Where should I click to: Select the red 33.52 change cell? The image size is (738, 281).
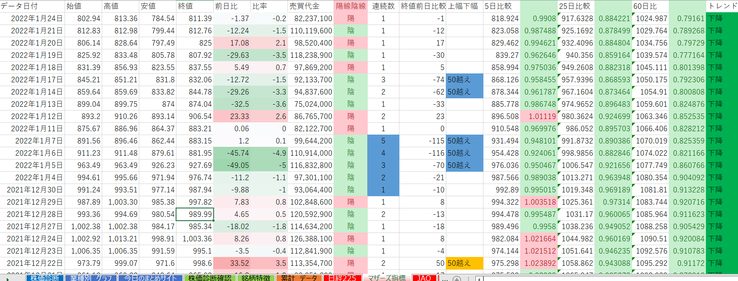tap(232, 263)
